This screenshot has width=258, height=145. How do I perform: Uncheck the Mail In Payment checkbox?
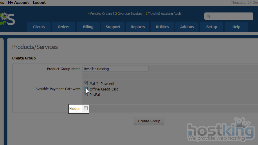coord(86,84)
